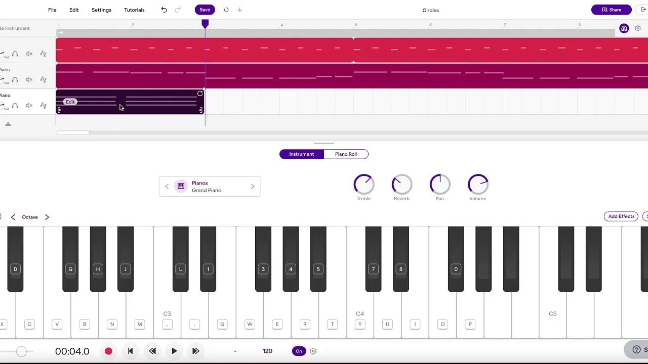This screenshot has height=364, width=648.
Task: Redo the last undone action
Action: pos(178,10)
